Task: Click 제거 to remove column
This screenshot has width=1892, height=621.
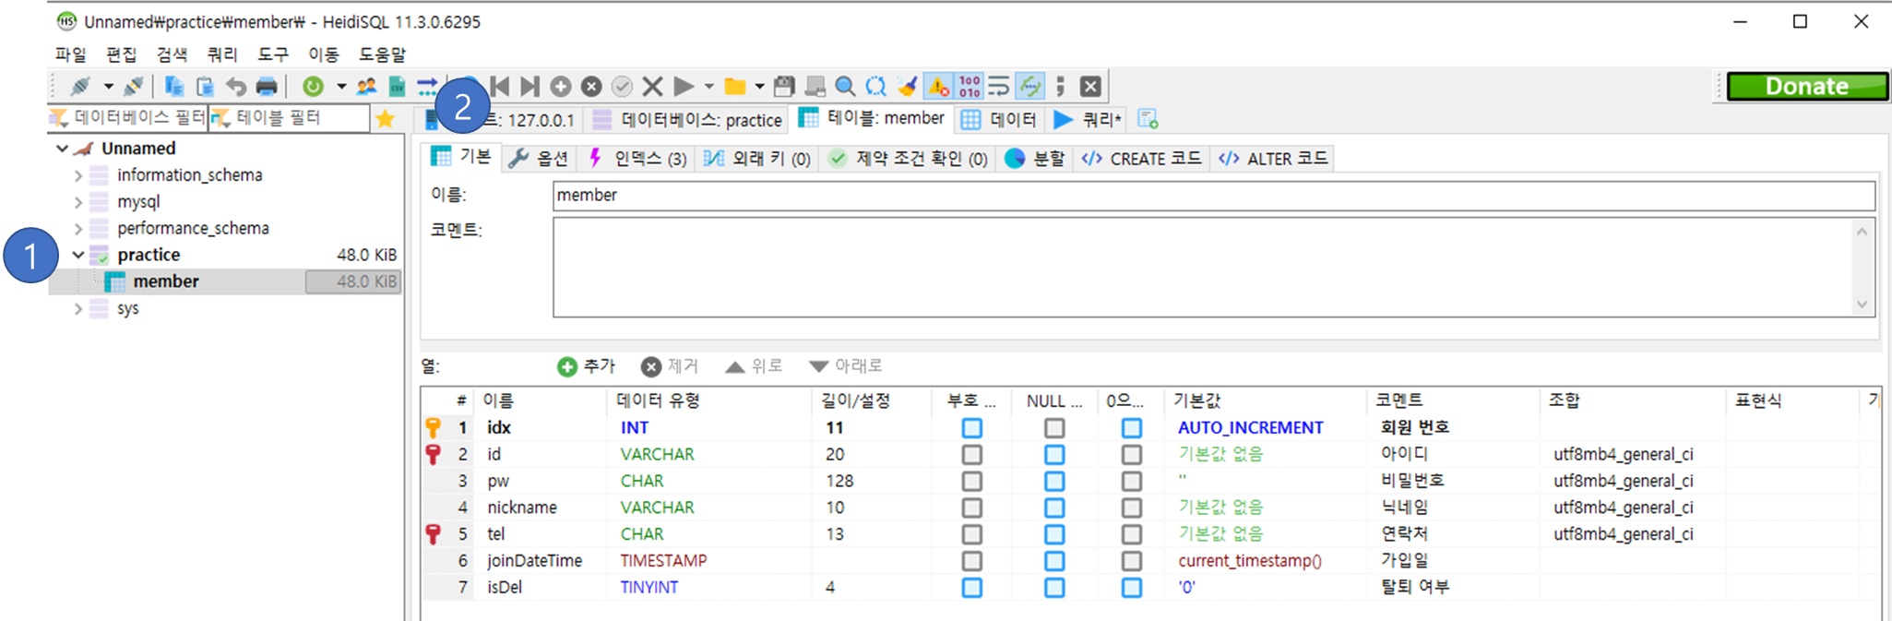Action: (x=670, y=366)
